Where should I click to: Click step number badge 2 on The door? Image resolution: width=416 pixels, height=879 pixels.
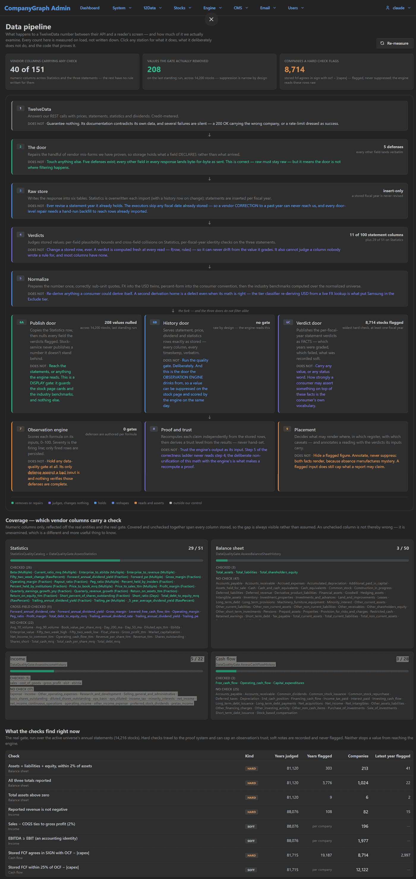pos(21,146)
